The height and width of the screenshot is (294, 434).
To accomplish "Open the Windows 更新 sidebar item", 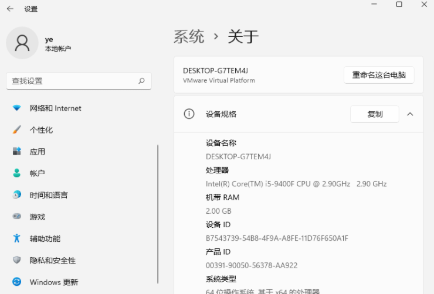I will pyautogui.click(x=53, y=282).
